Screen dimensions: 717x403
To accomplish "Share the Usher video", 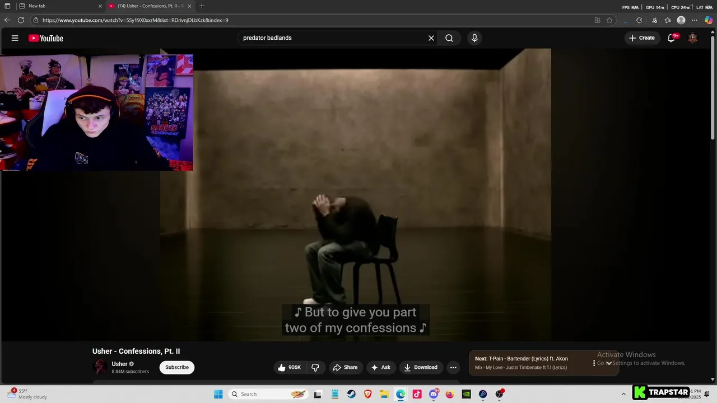I will 345,367.
